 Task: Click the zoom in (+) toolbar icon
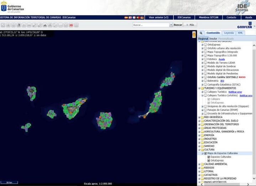point(8,25)
